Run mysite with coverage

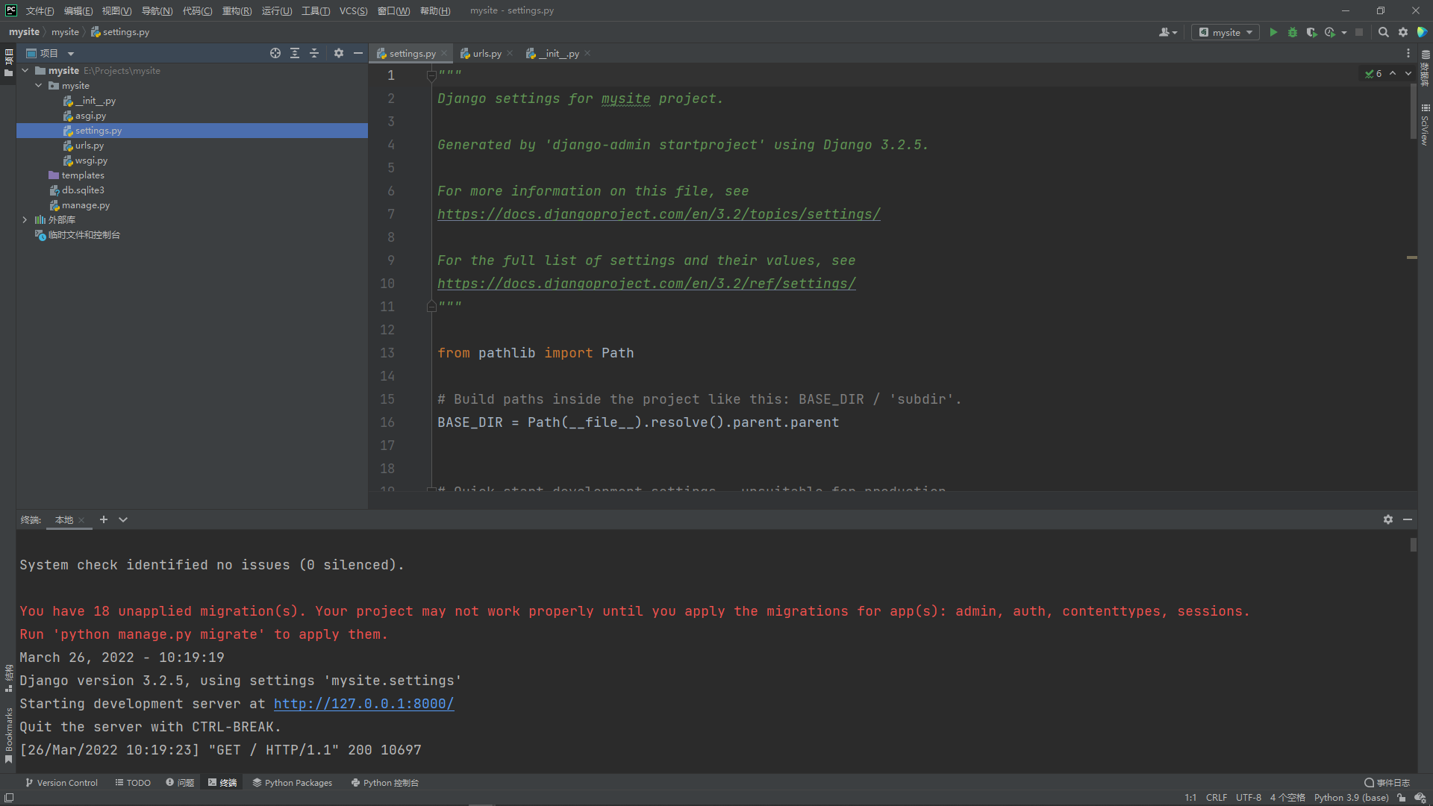pos(1311,32)
